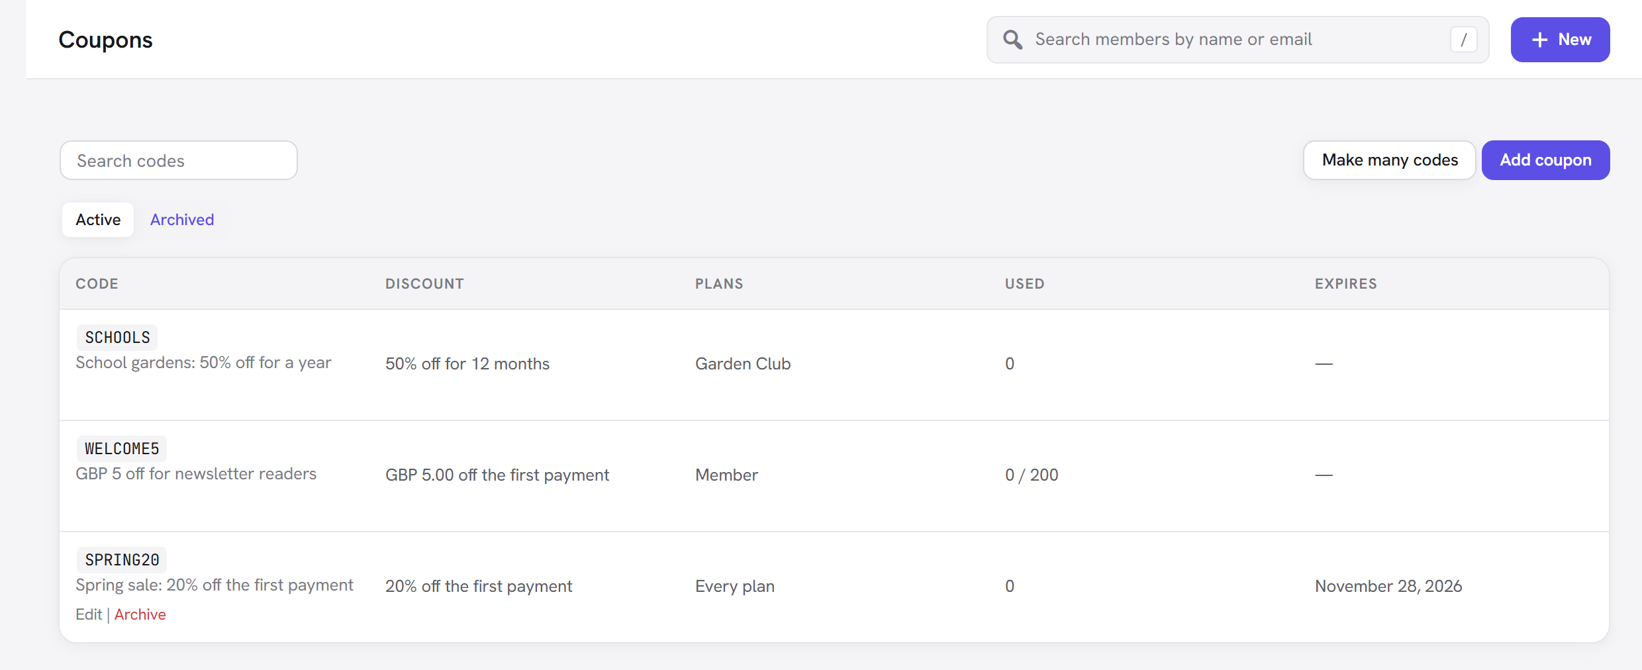The height and width of the screenshot is (670, 1642).
Task: Click the DISCOUNT column header
Action: coord(424,284)
